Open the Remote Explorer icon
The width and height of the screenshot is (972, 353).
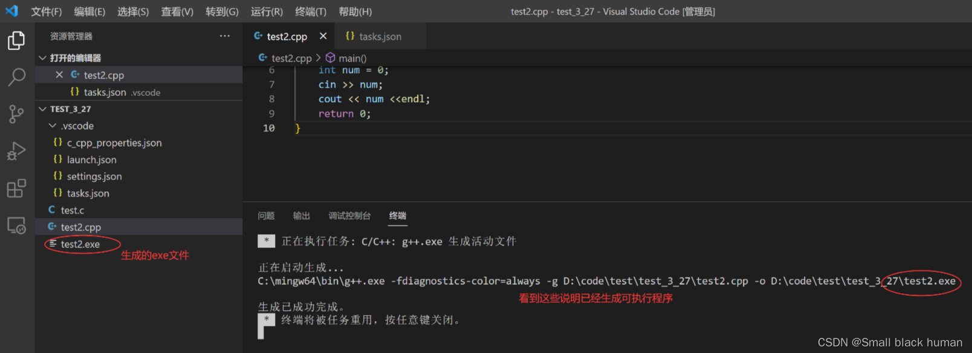pos(16,226)
